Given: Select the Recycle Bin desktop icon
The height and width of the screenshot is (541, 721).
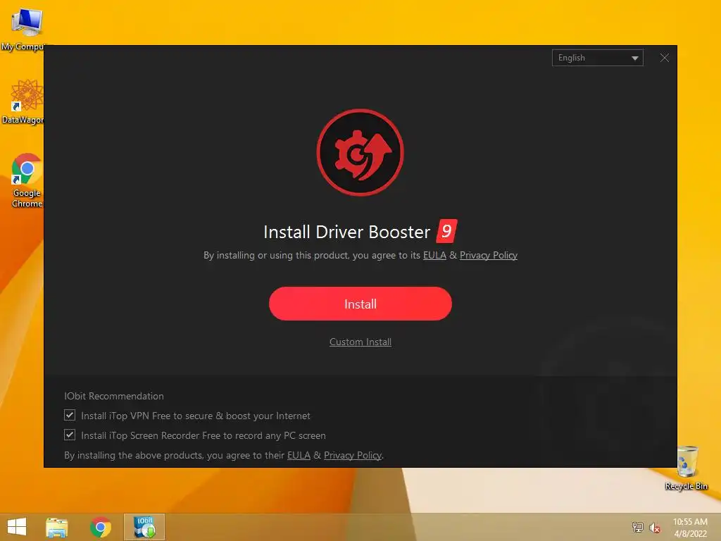Looking at the screenshot, I should pyautogui.click(x=686, y=468).
